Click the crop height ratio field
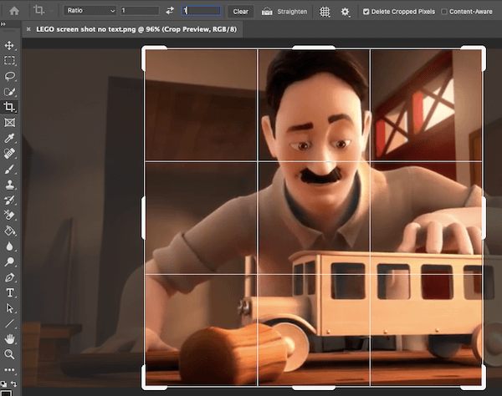This screenshot has width=502, height=396. (x=202, y=11)
